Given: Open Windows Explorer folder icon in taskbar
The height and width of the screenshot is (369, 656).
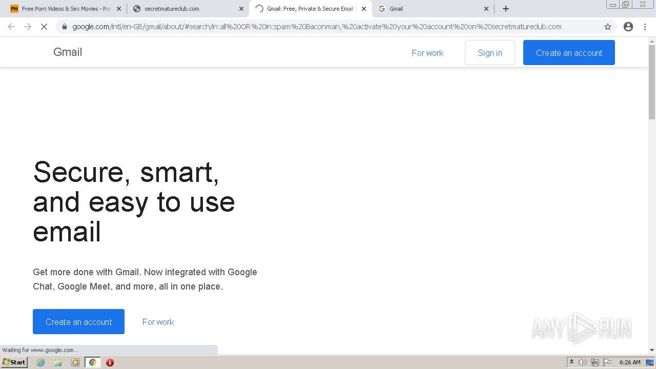Looking at the screenshot, I should click(58, 362).
